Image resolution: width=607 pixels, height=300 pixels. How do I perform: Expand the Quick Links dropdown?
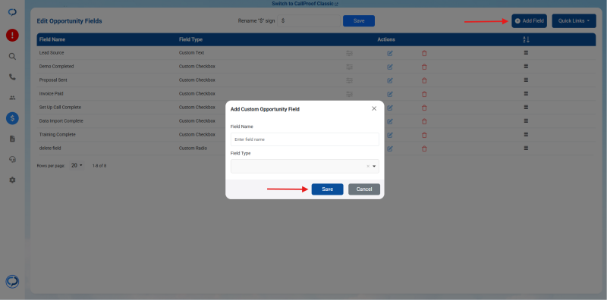574,21
